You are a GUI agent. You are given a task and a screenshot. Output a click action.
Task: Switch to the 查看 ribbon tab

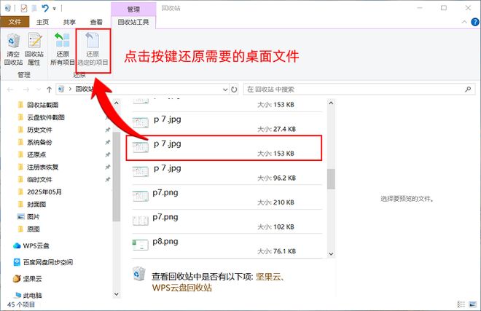(x=96, y=22)
